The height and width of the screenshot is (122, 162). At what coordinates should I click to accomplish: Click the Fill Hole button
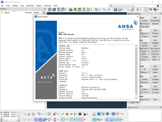coord(155,33)
